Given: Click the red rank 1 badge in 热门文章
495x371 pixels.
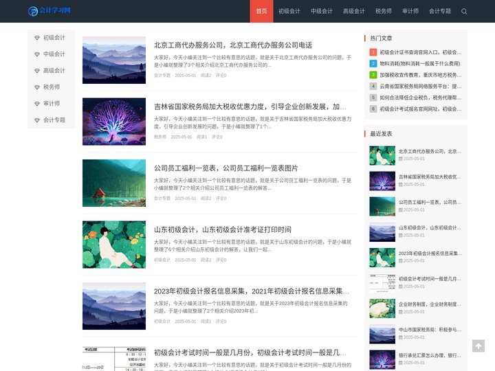Looking at the screenshot, I should (373, 52).
